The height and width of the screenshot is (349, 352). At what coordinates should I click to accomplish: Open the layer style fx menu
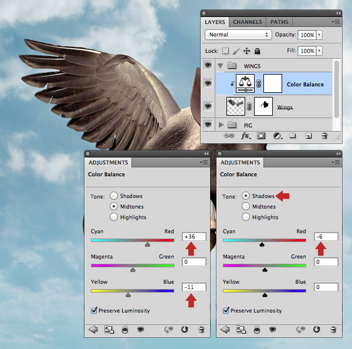tap(246, 136)
